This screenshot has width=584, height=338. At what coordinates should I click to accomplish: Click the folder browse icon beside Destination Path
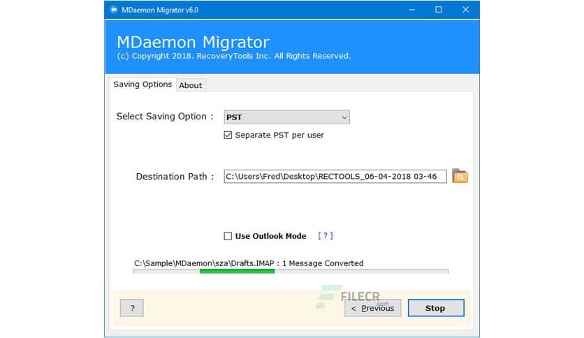tap(460, 176)
